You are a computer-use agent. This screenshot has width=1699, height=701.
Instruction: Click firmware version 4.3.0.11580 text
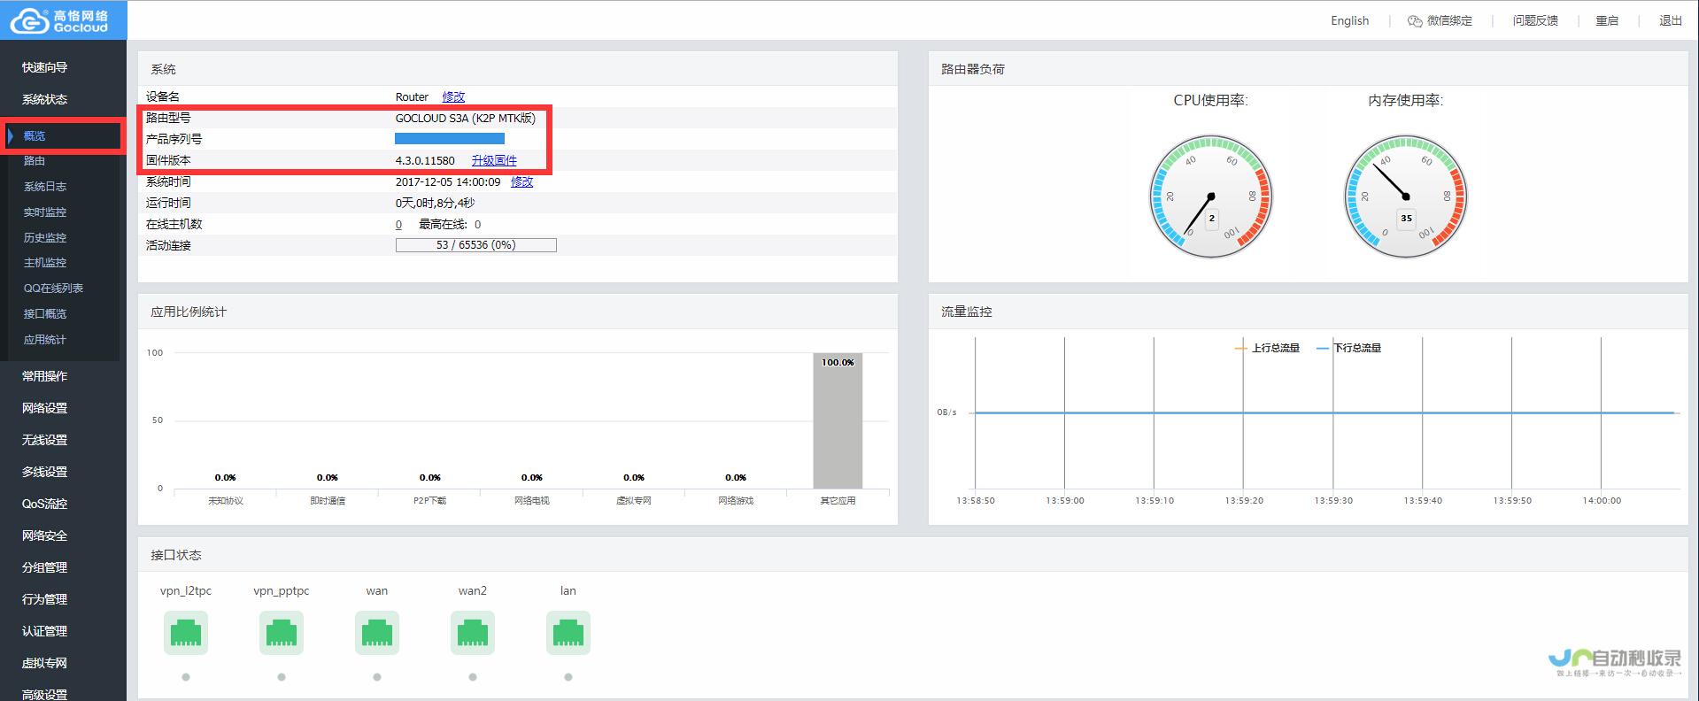425,160
